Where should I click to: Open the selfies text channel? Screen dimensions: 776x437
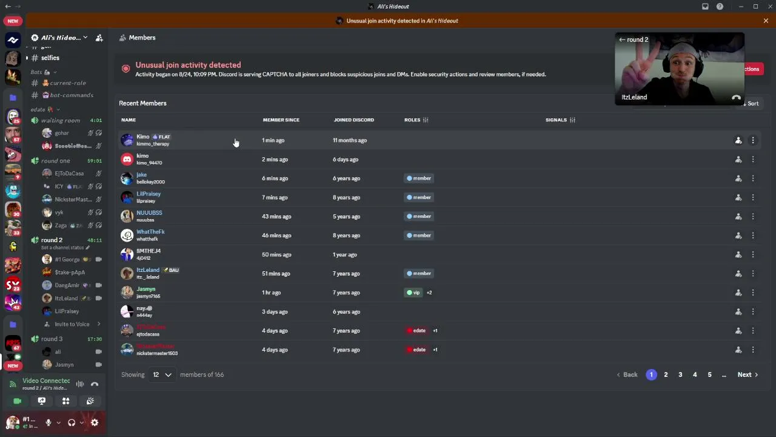tap(50, 58)
